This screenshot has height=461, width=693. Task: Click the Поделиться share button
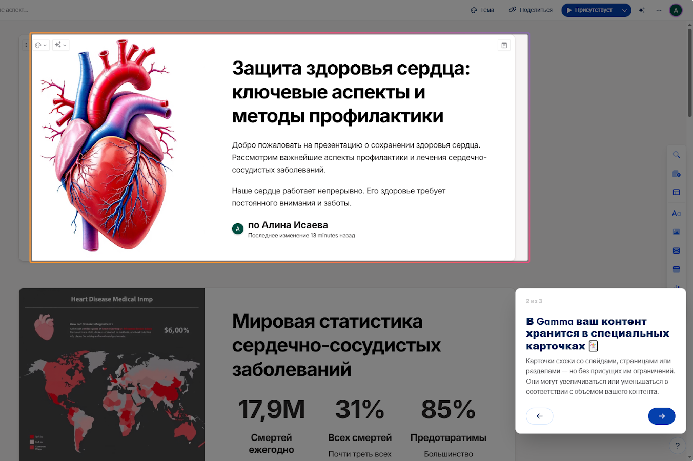pos(531,10)
